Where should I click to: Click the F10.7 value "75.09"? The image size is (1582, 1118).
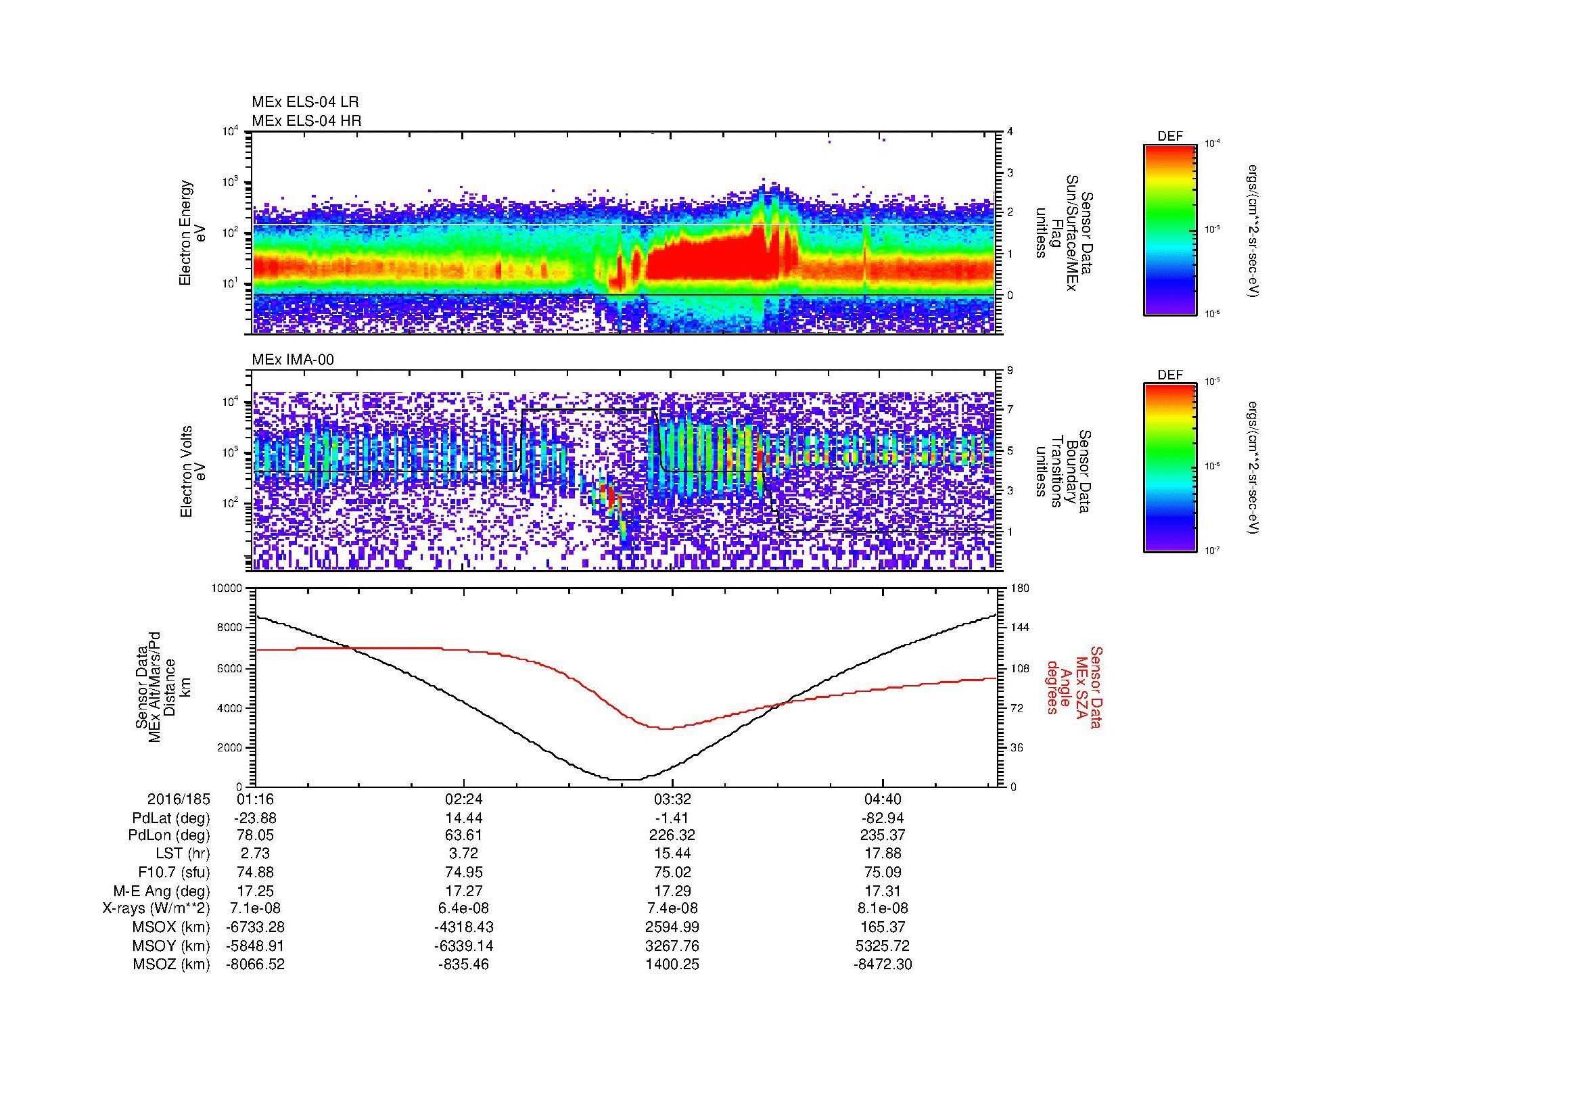coord(882,871)
